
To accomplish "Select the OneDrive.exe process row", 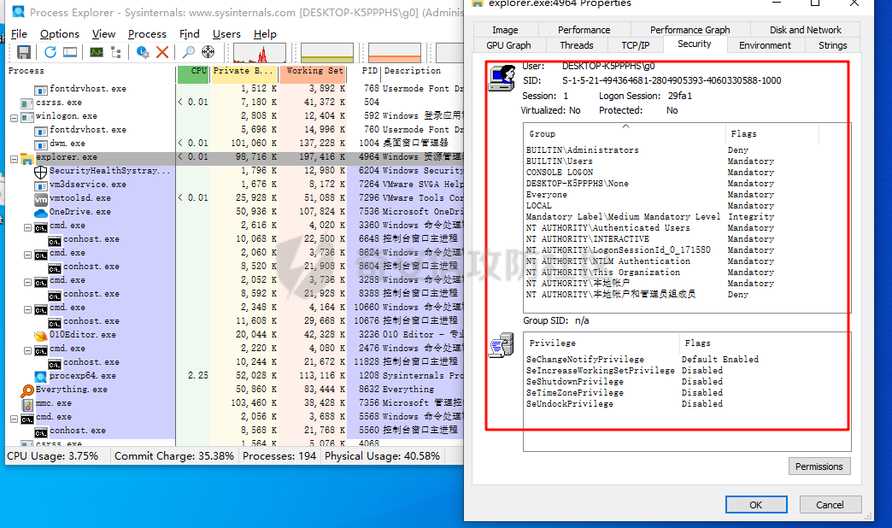I will pyautogui.click(x=235, y=212).
